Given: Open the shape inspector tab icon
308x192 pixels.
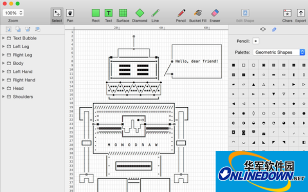Looking at the screenshot, I should coord(263,29).
